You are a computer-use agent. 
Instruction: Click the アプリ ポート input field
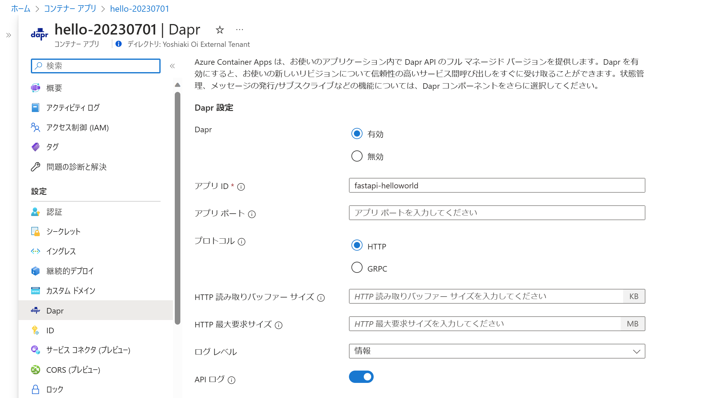click(x=497, y=213)
